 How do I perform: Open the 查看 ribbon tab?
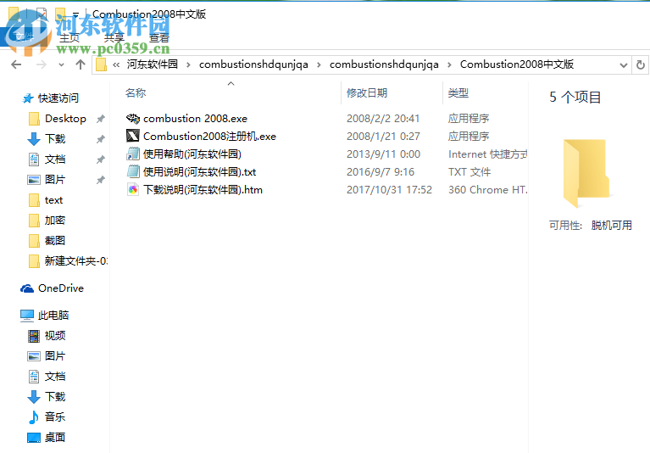coord(159,38)
